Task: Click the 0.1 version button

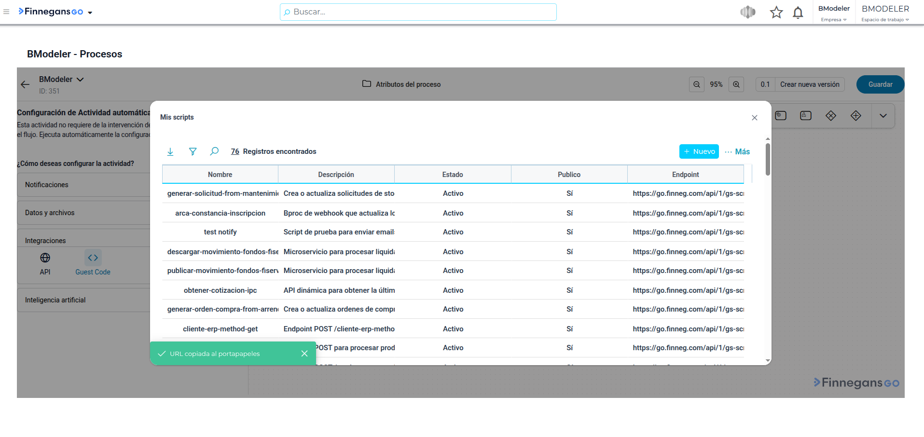Action: (765, 84)
